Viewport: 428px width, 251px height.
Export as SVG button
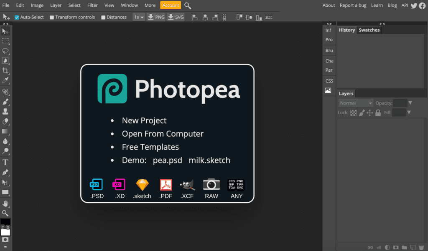click(x=176, y=17)
